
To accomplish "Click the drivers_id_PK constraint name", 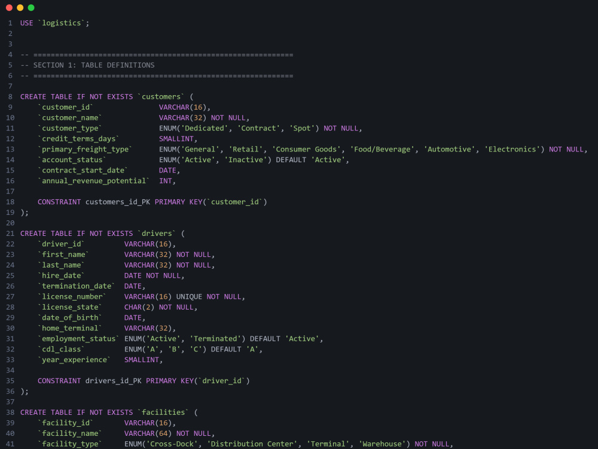I will [x=113, y=381].
